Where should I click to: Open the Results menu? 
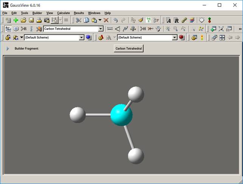click(x=79, y=13)
